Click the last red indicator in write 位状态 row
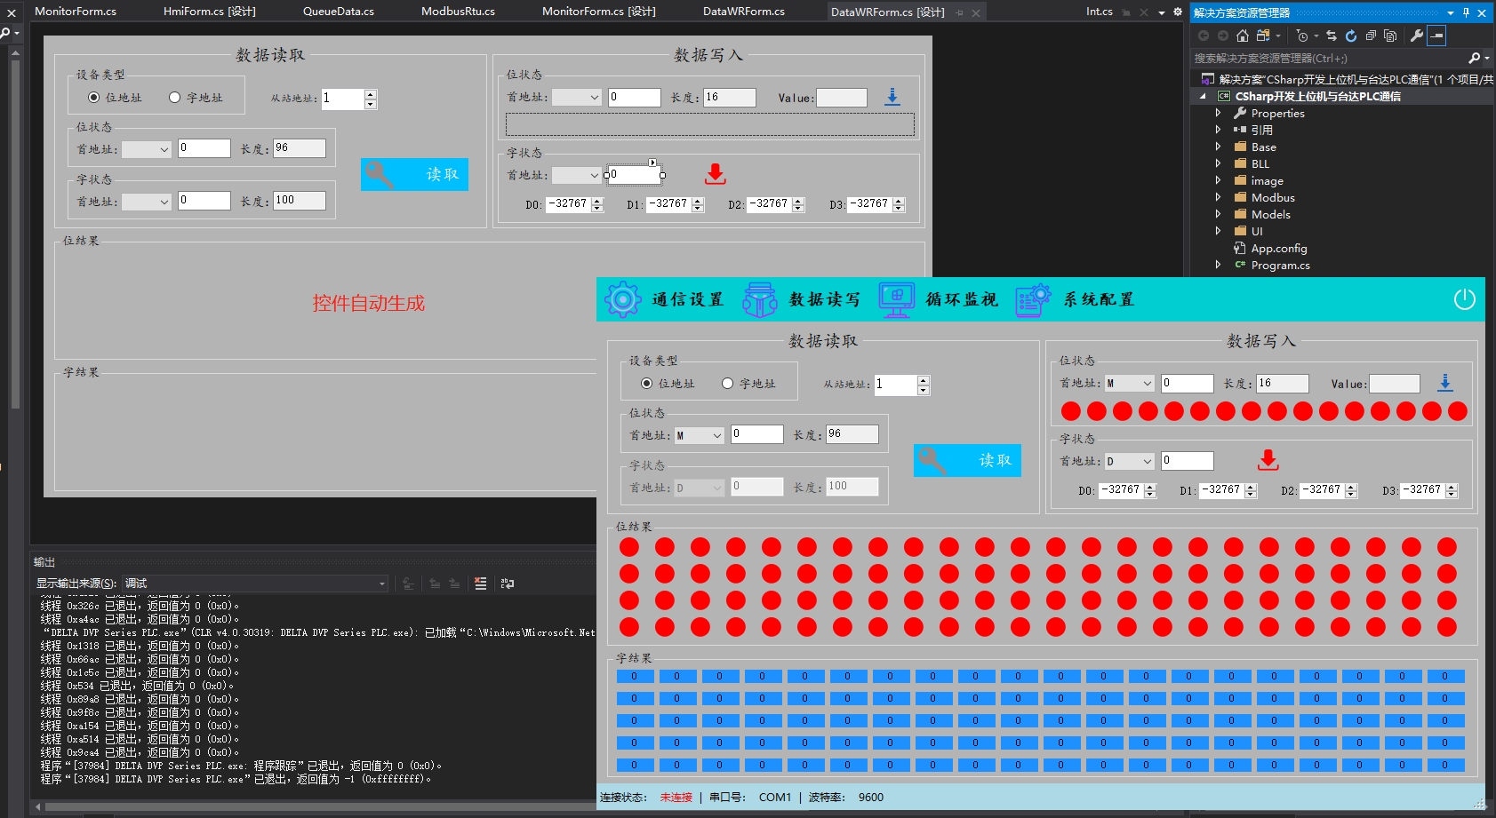The width and height of the screenshot is (1496, 818). pos(1458,411)
